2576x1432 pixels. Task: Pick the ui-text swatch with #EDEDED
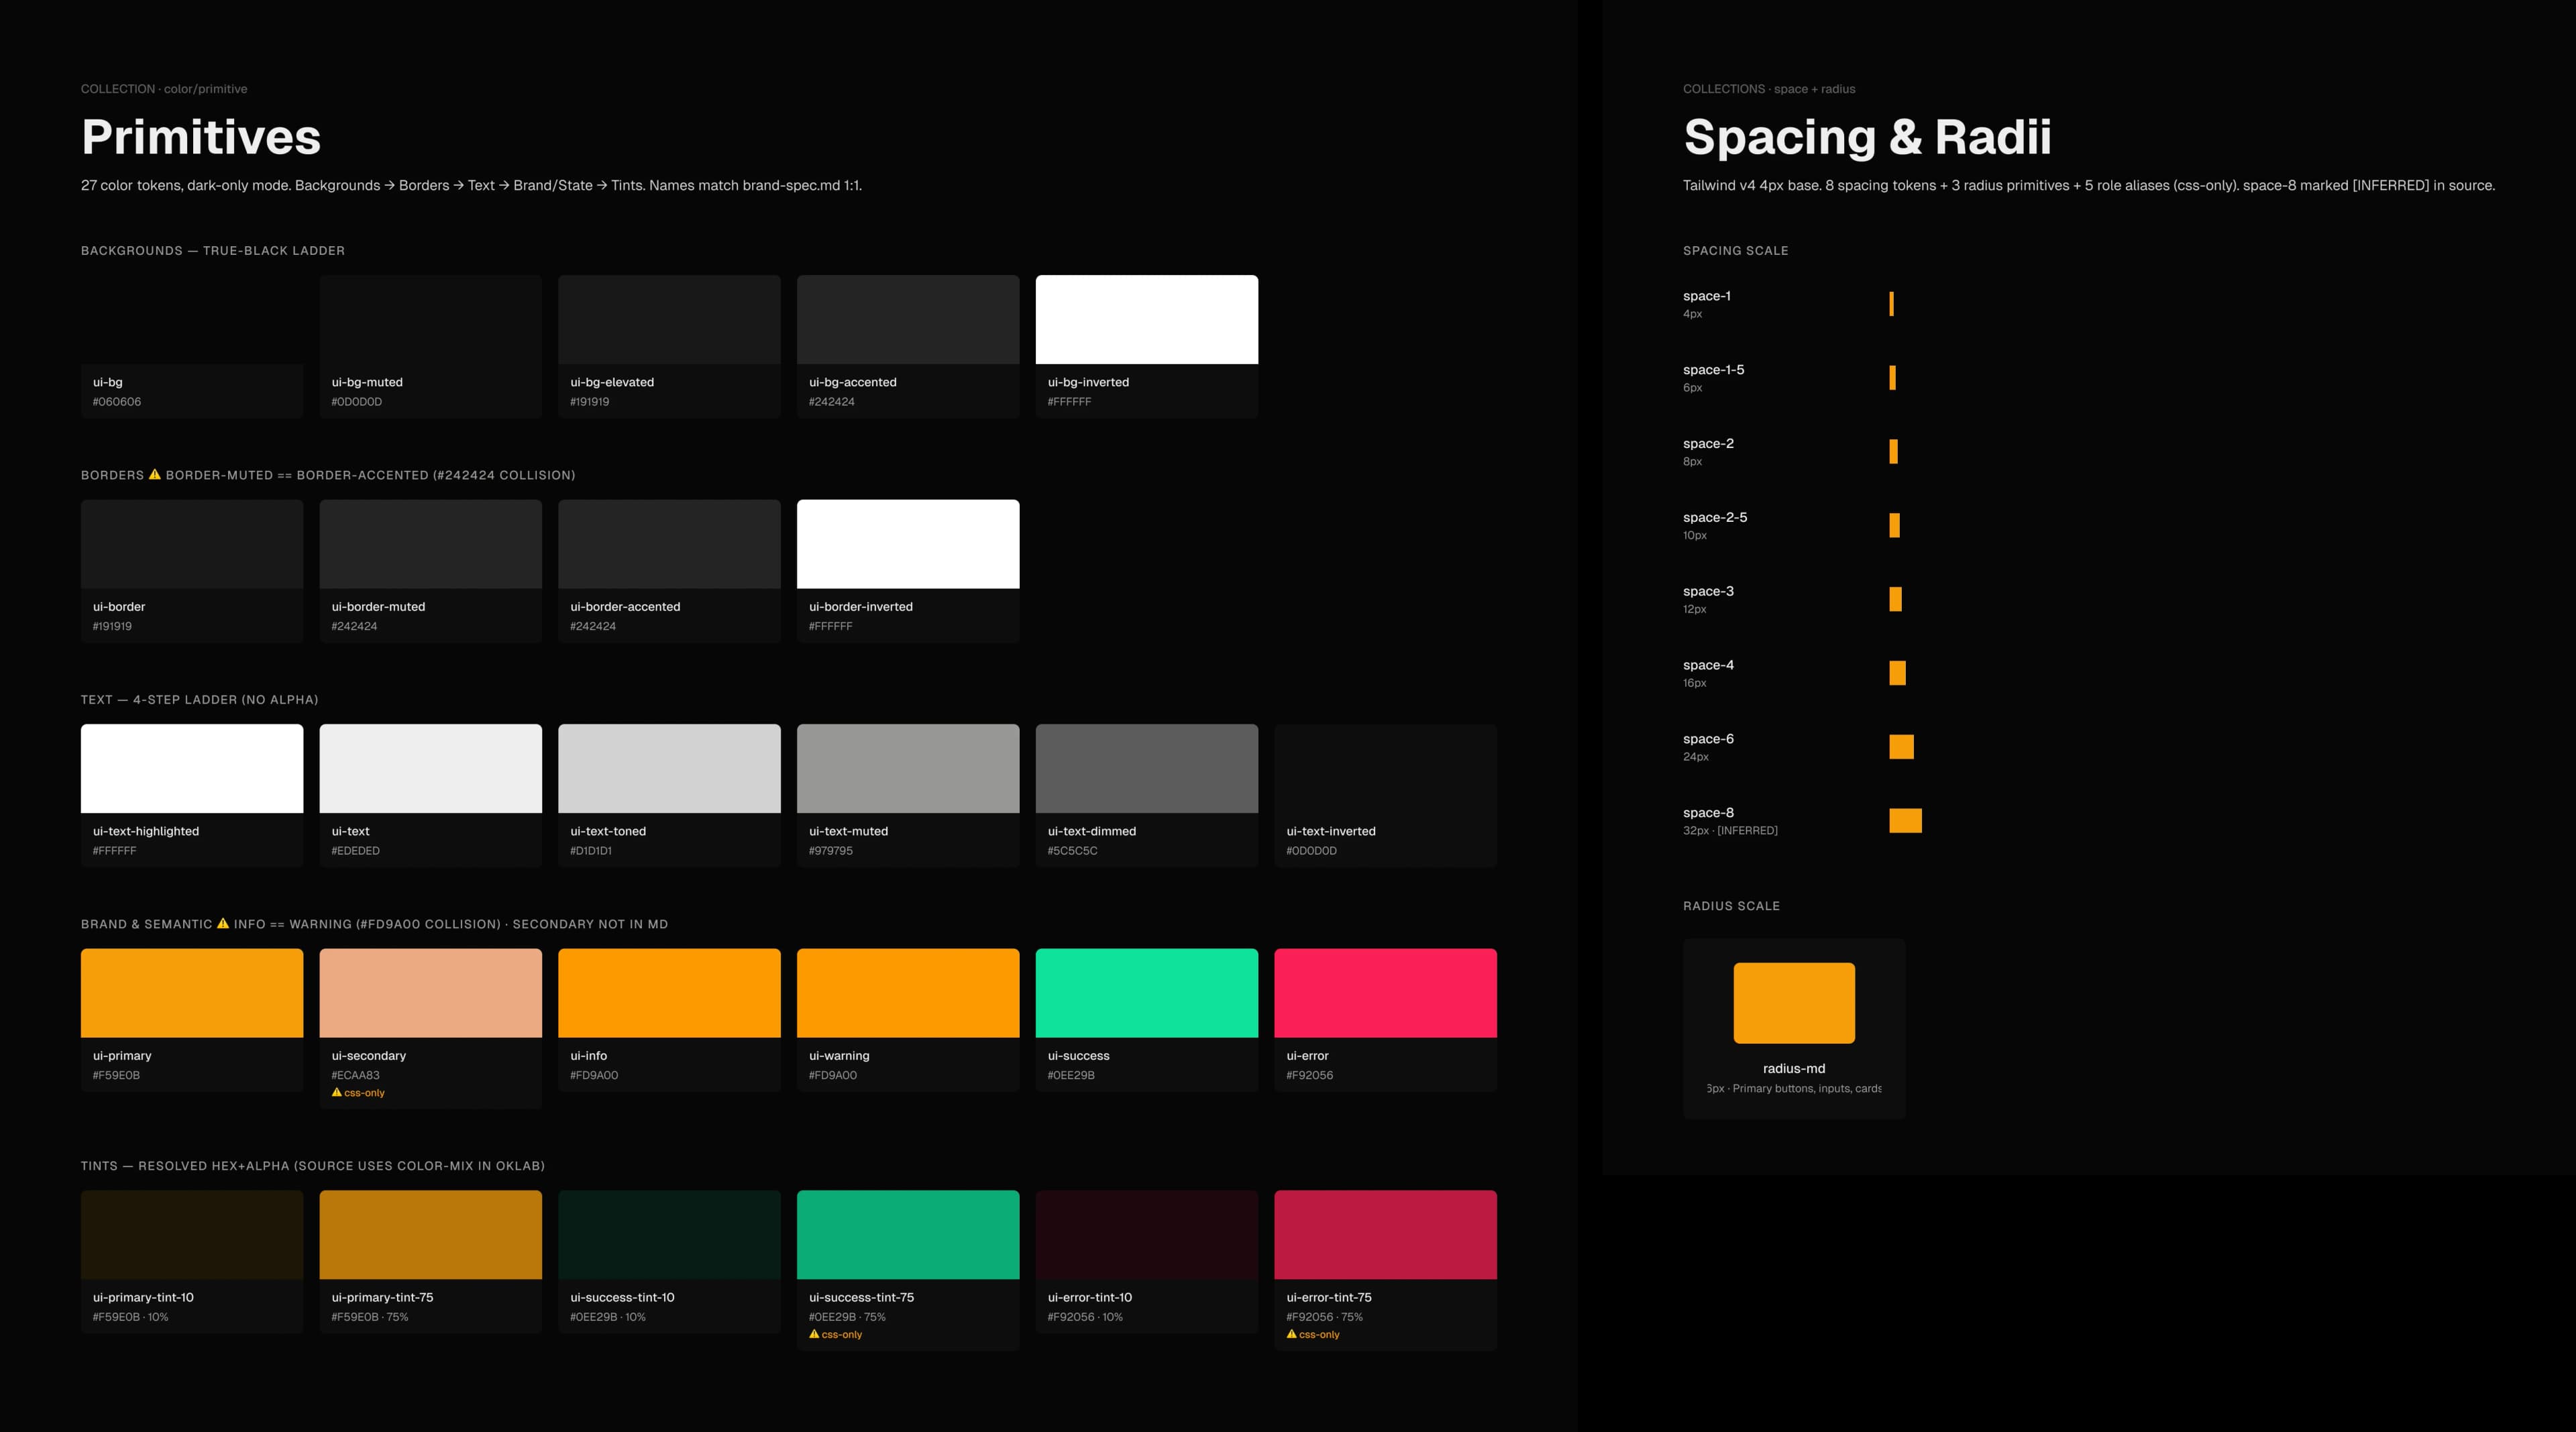coord(431,769)
